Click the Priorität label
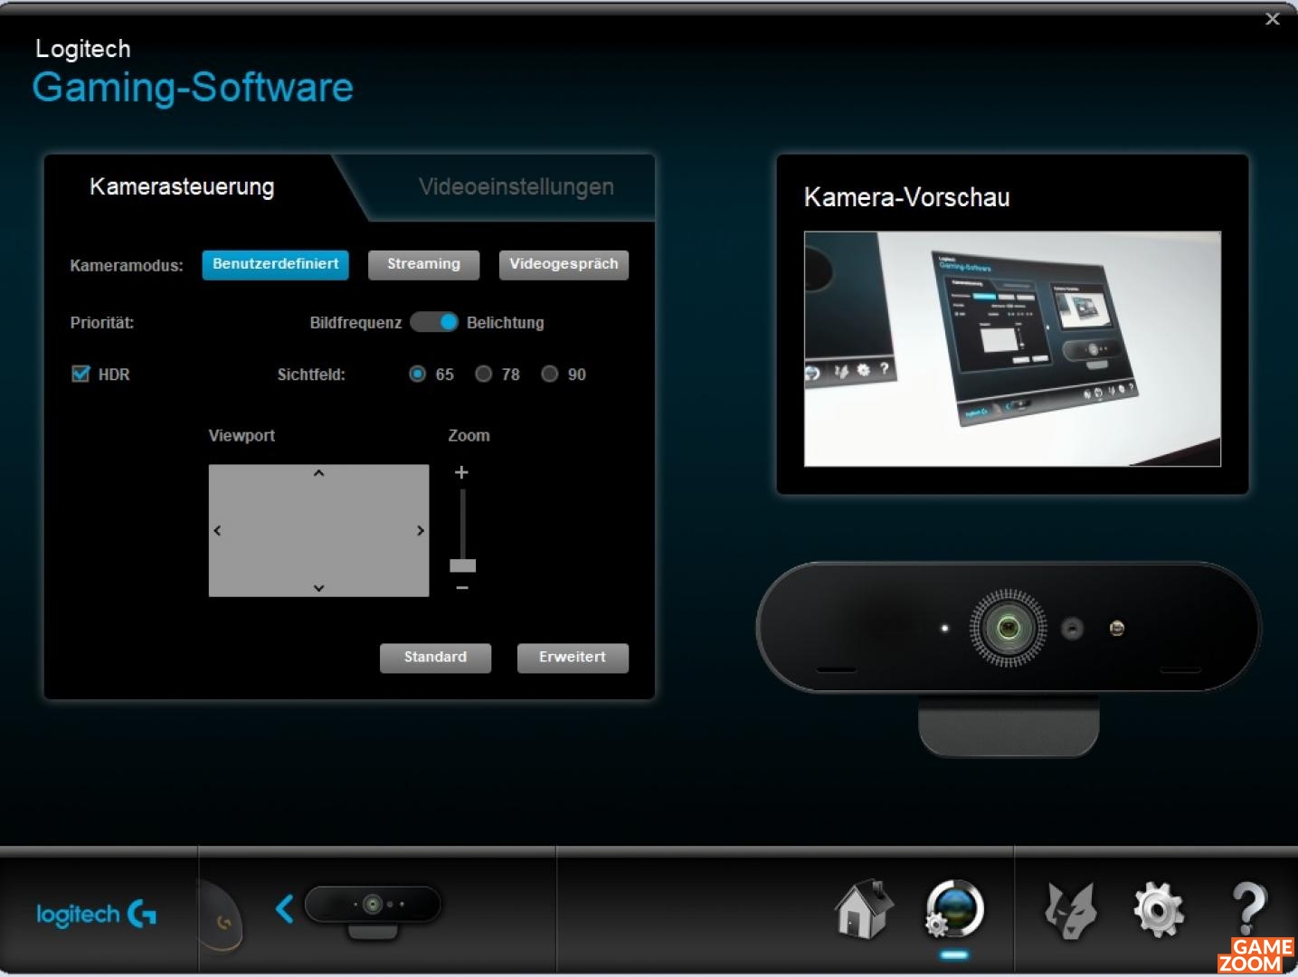1298x977 pixels. 102,323
